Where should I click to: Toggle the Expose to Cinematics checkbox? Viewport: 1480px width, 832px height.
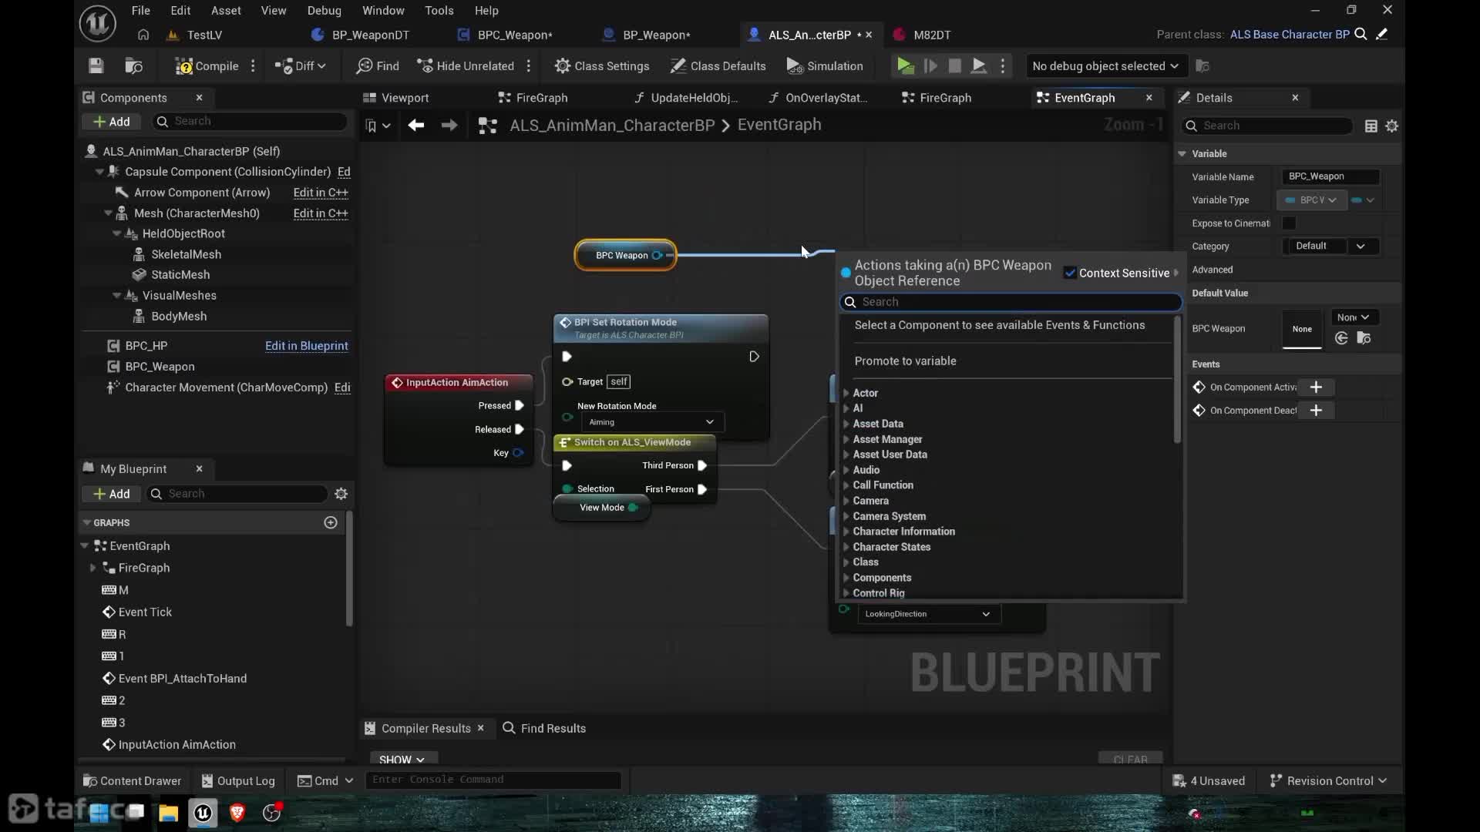click(x=1289, y=223)
